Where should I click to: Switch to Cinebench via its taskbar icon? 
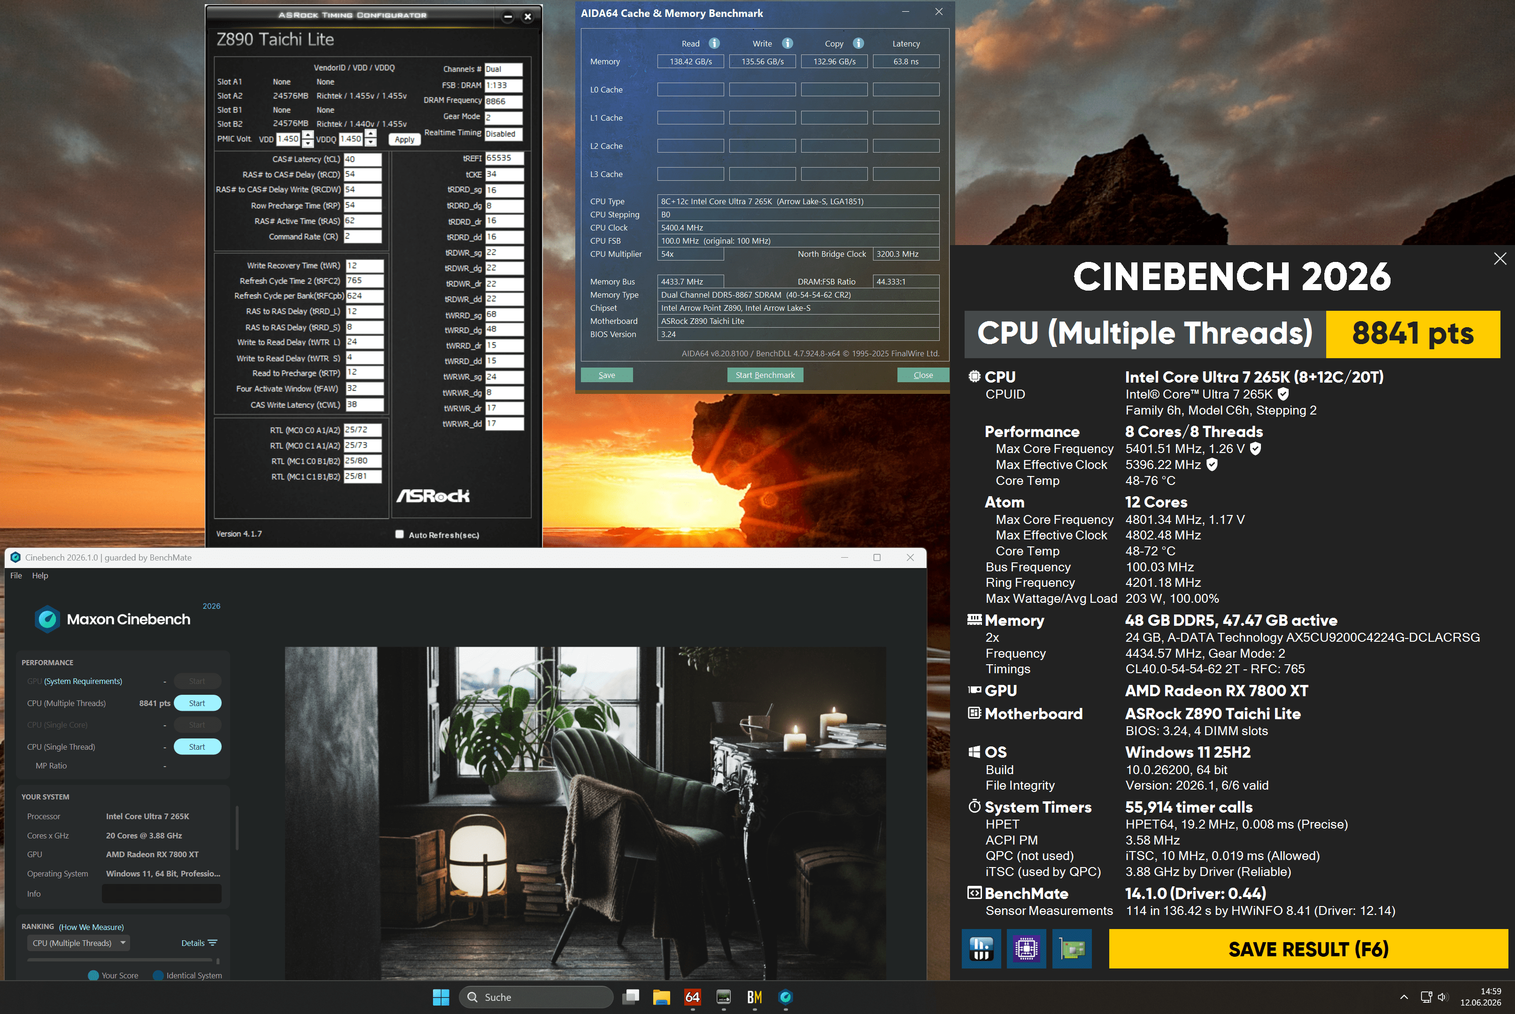pyautogui.click(x=785, y=997)
